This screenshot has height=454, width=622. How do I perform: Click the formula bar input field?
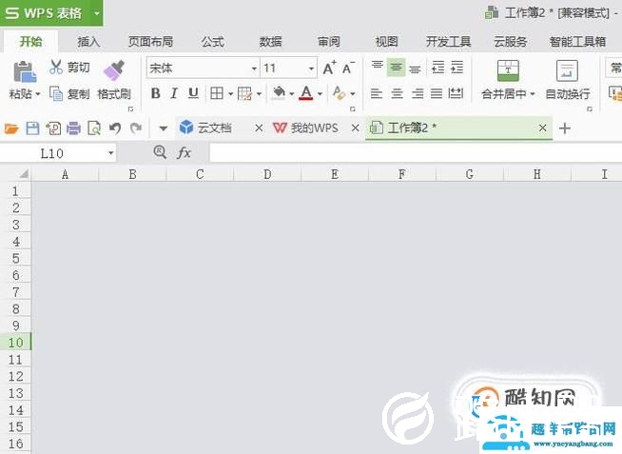(x=416, y=153)
